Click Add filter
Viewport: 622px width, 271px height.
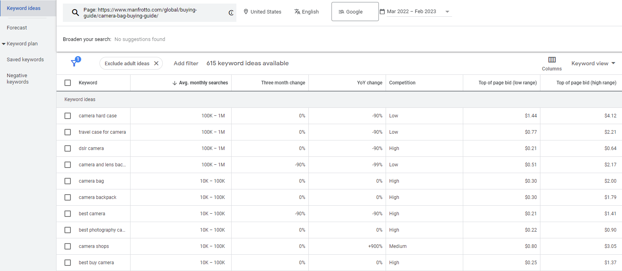tap(186, 63)
